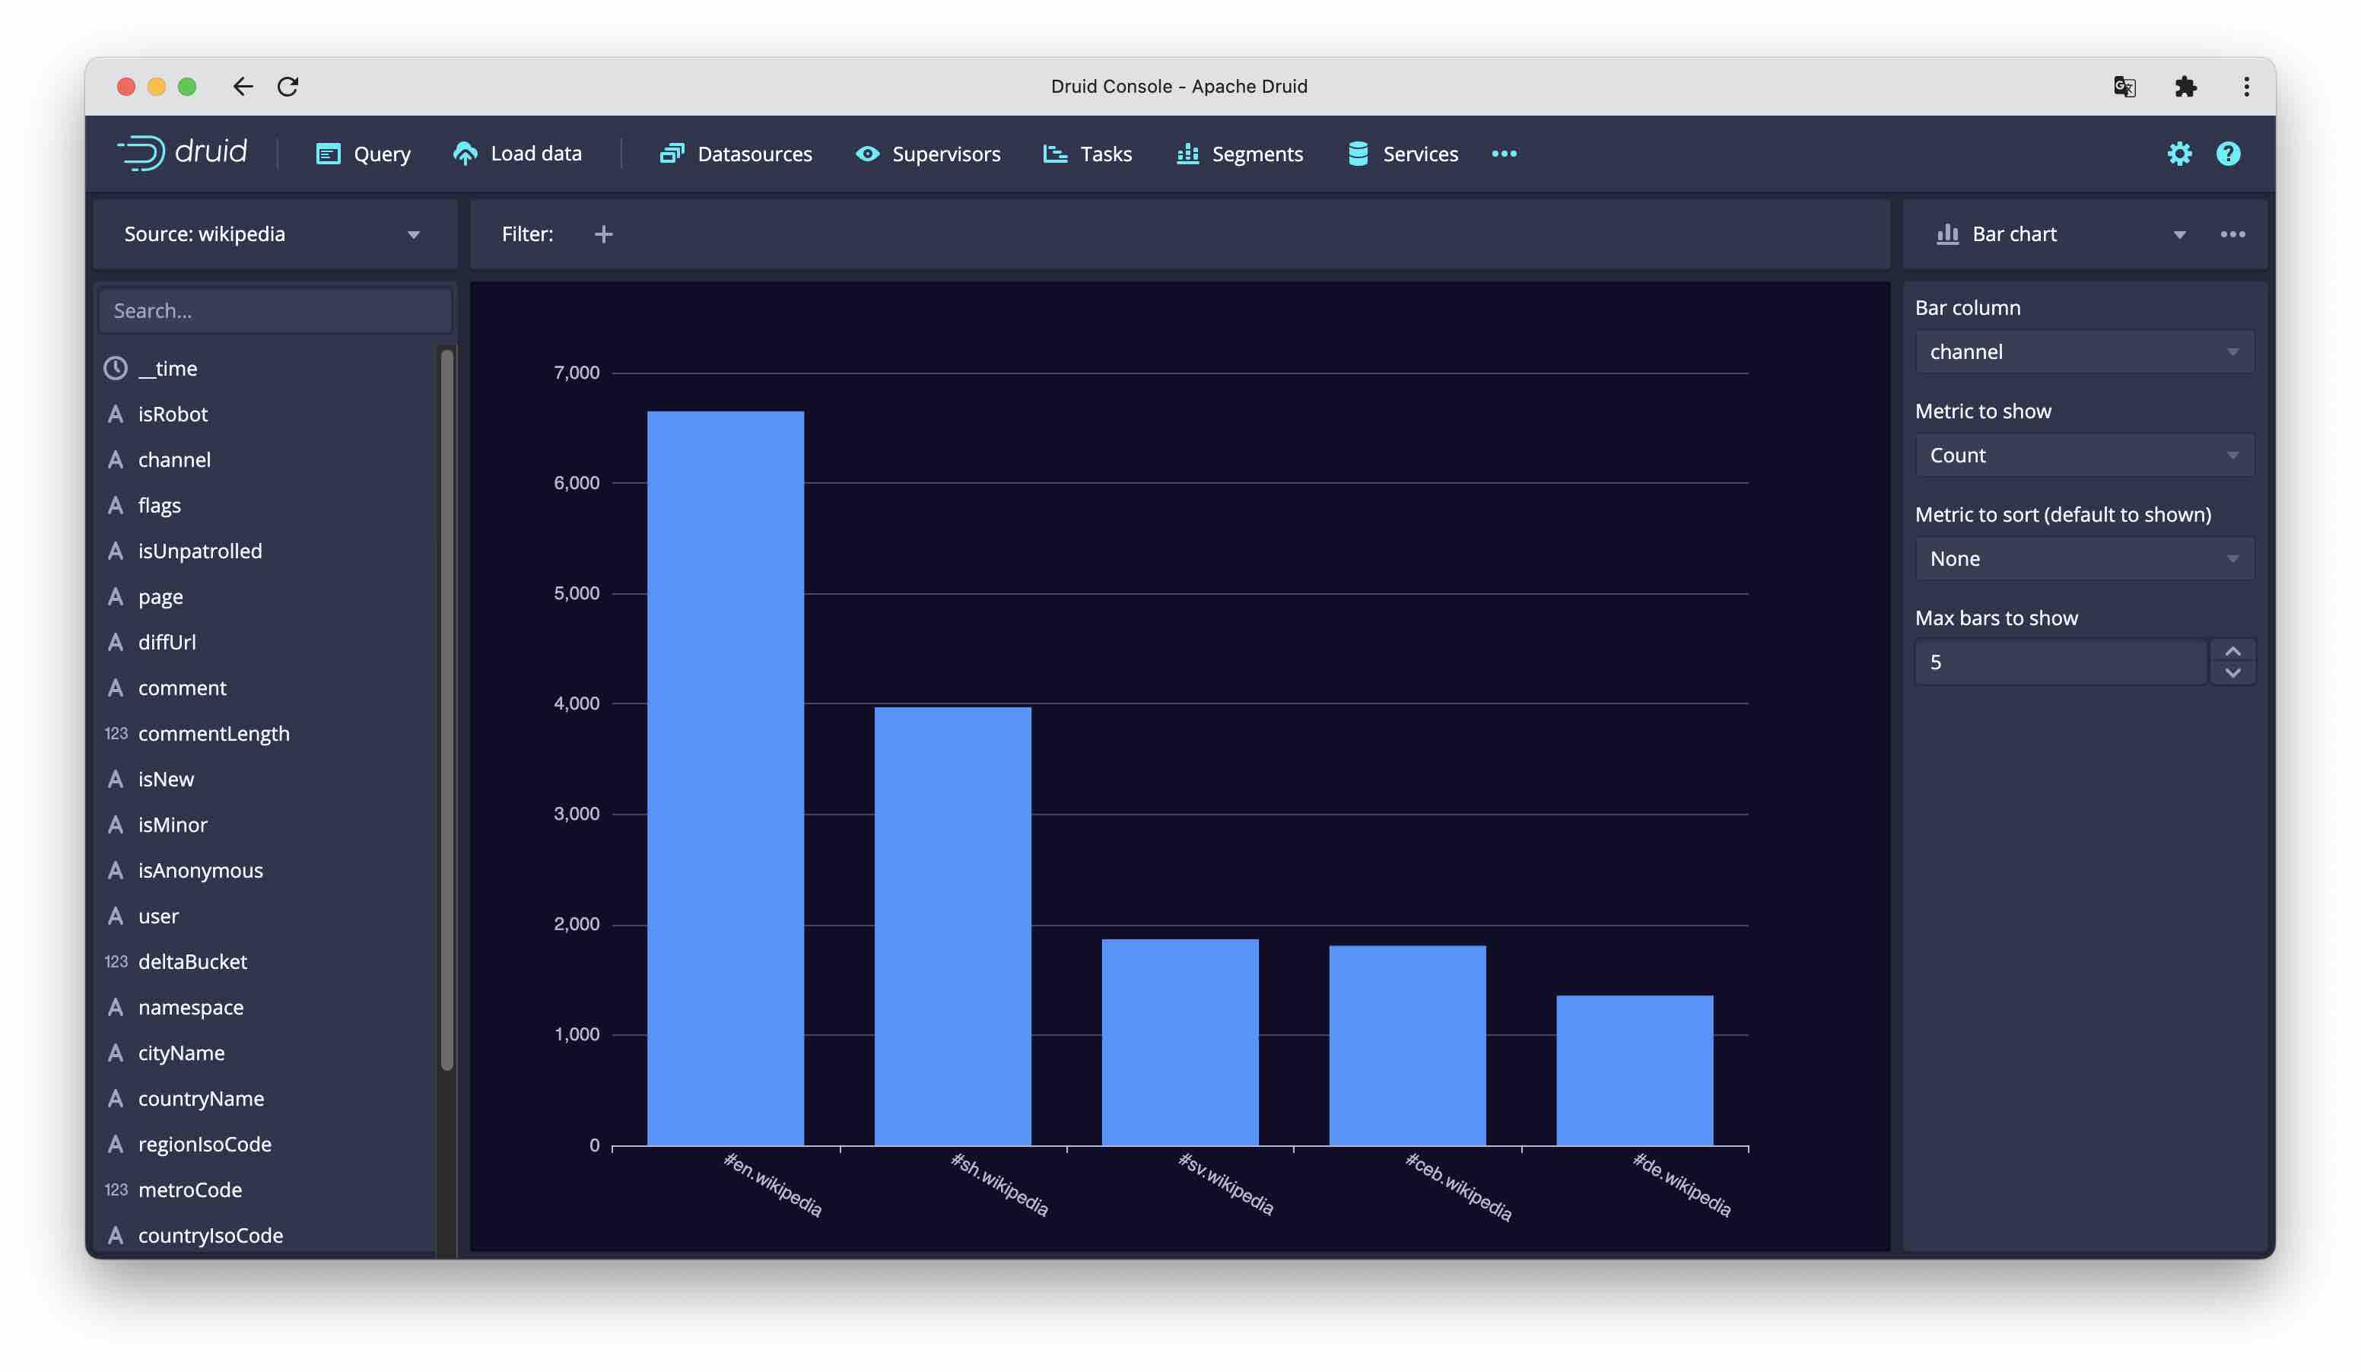Open the Segments panel

[x=1256, y=152]
